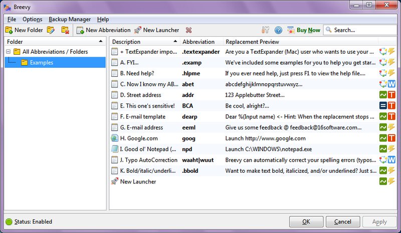Click the Apply button
The height and width of the screenshot is (233, 401).
tap(379, 222)
